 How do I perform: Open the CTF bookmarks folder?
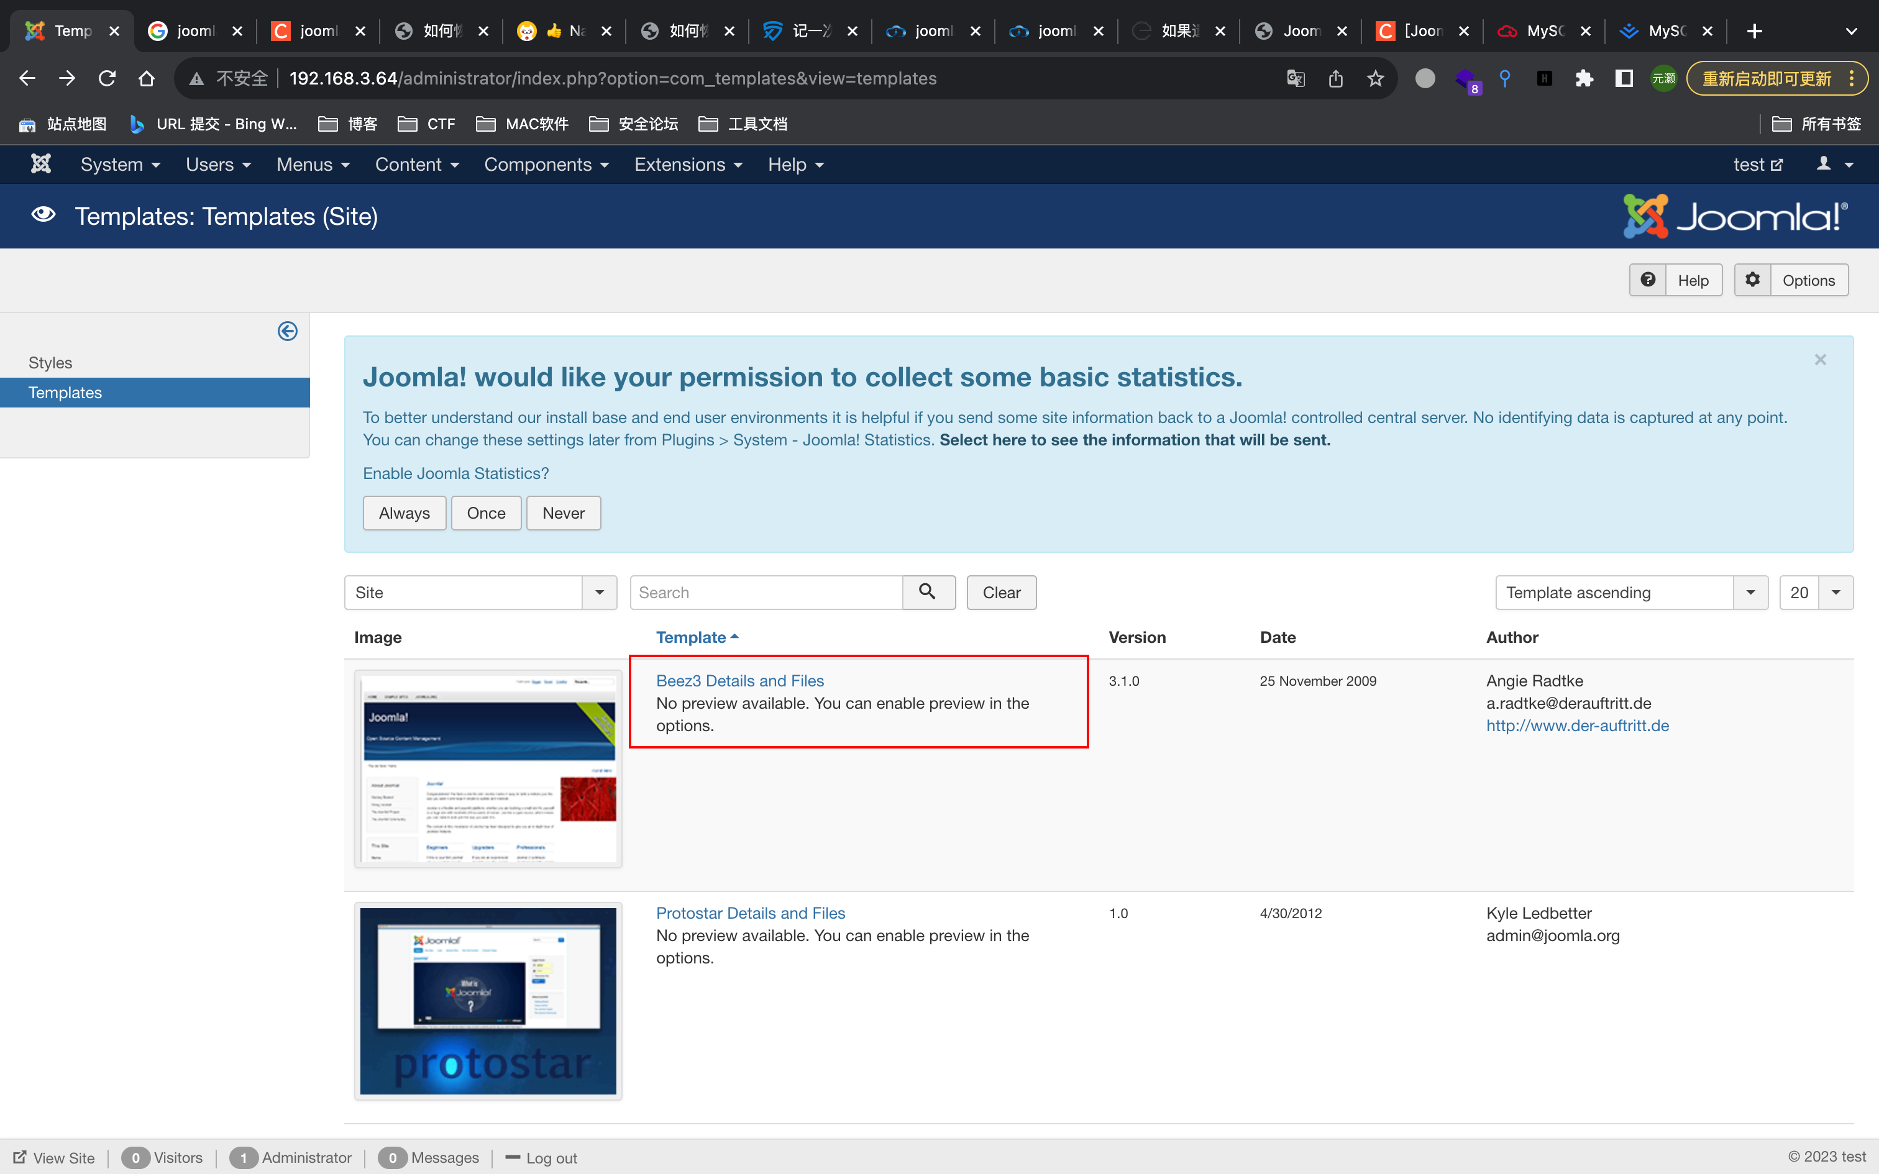point(427,124)
